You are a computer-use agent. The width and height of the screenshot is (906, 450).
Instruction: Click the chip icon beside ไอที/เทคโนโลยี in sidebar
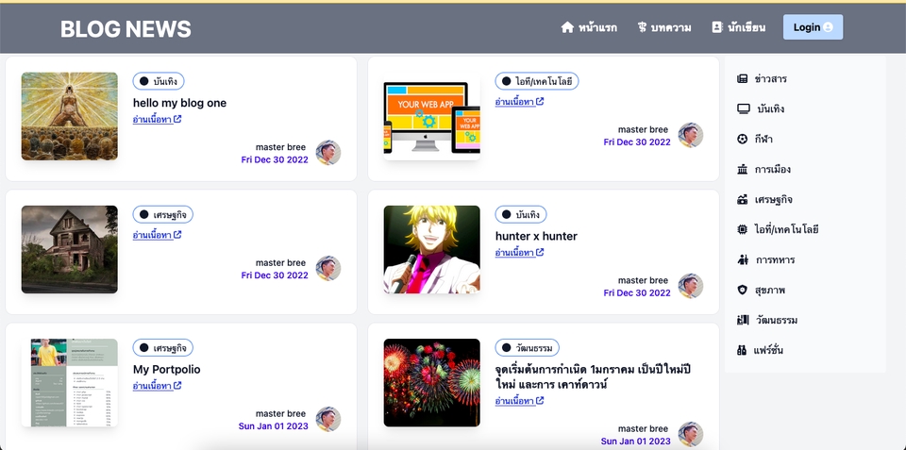click(743, 229)
